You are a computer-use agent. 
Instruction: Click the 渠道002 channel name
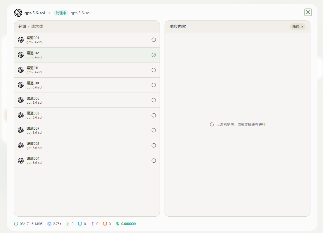point(33,143)
